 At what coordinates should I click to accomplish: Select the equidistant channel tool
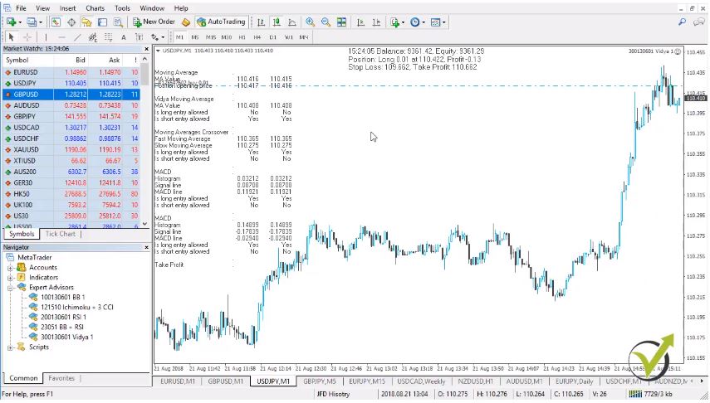pyautogui.click(x=93, y=37)
